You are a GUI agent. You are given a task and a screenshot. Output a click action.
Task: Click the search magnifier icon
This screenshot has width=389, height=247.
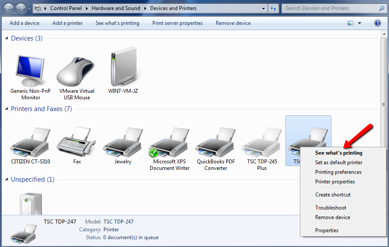[382, 8]
